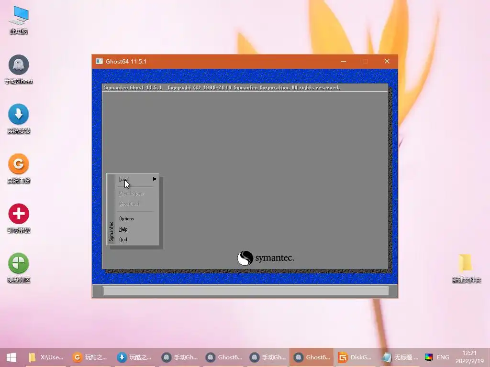Screen dimensions: 490x367
Task: Select the 新建文件夹 folder on desktop
Action: [466, 268]
